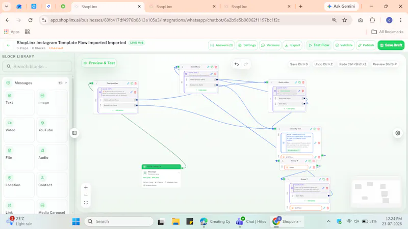
Task: Redo using the canvas arrow icon
Action: (x=246, y=64)
